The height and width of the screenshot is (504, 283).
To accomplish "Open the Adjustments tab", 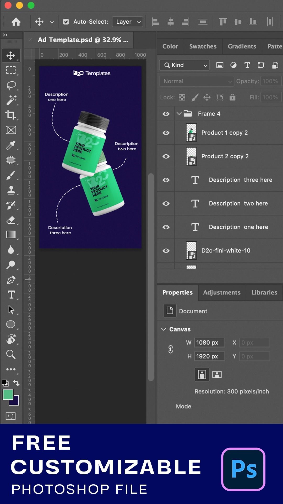I will (222, 292).
